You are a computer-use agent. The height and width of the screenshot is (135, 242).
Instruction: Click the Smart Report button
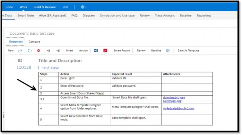pyautogui.click(x=122, y=50)
